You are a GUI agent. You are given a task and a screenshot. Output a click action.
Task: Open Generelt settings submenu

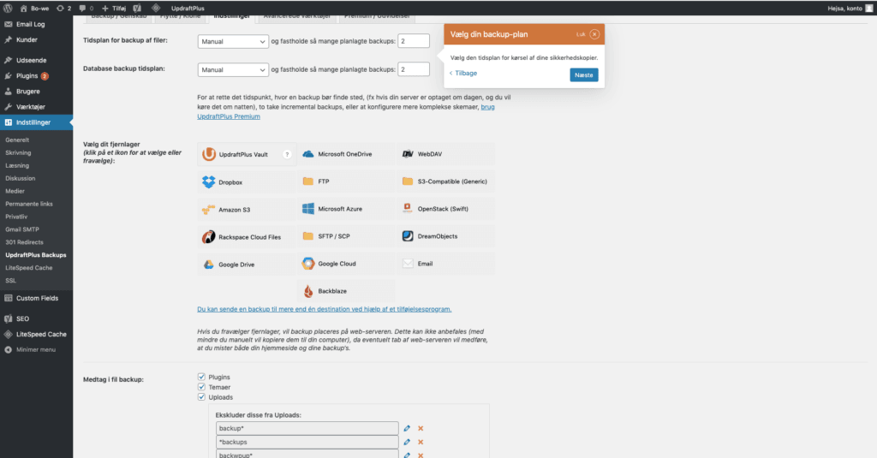(x=17, y=140)
